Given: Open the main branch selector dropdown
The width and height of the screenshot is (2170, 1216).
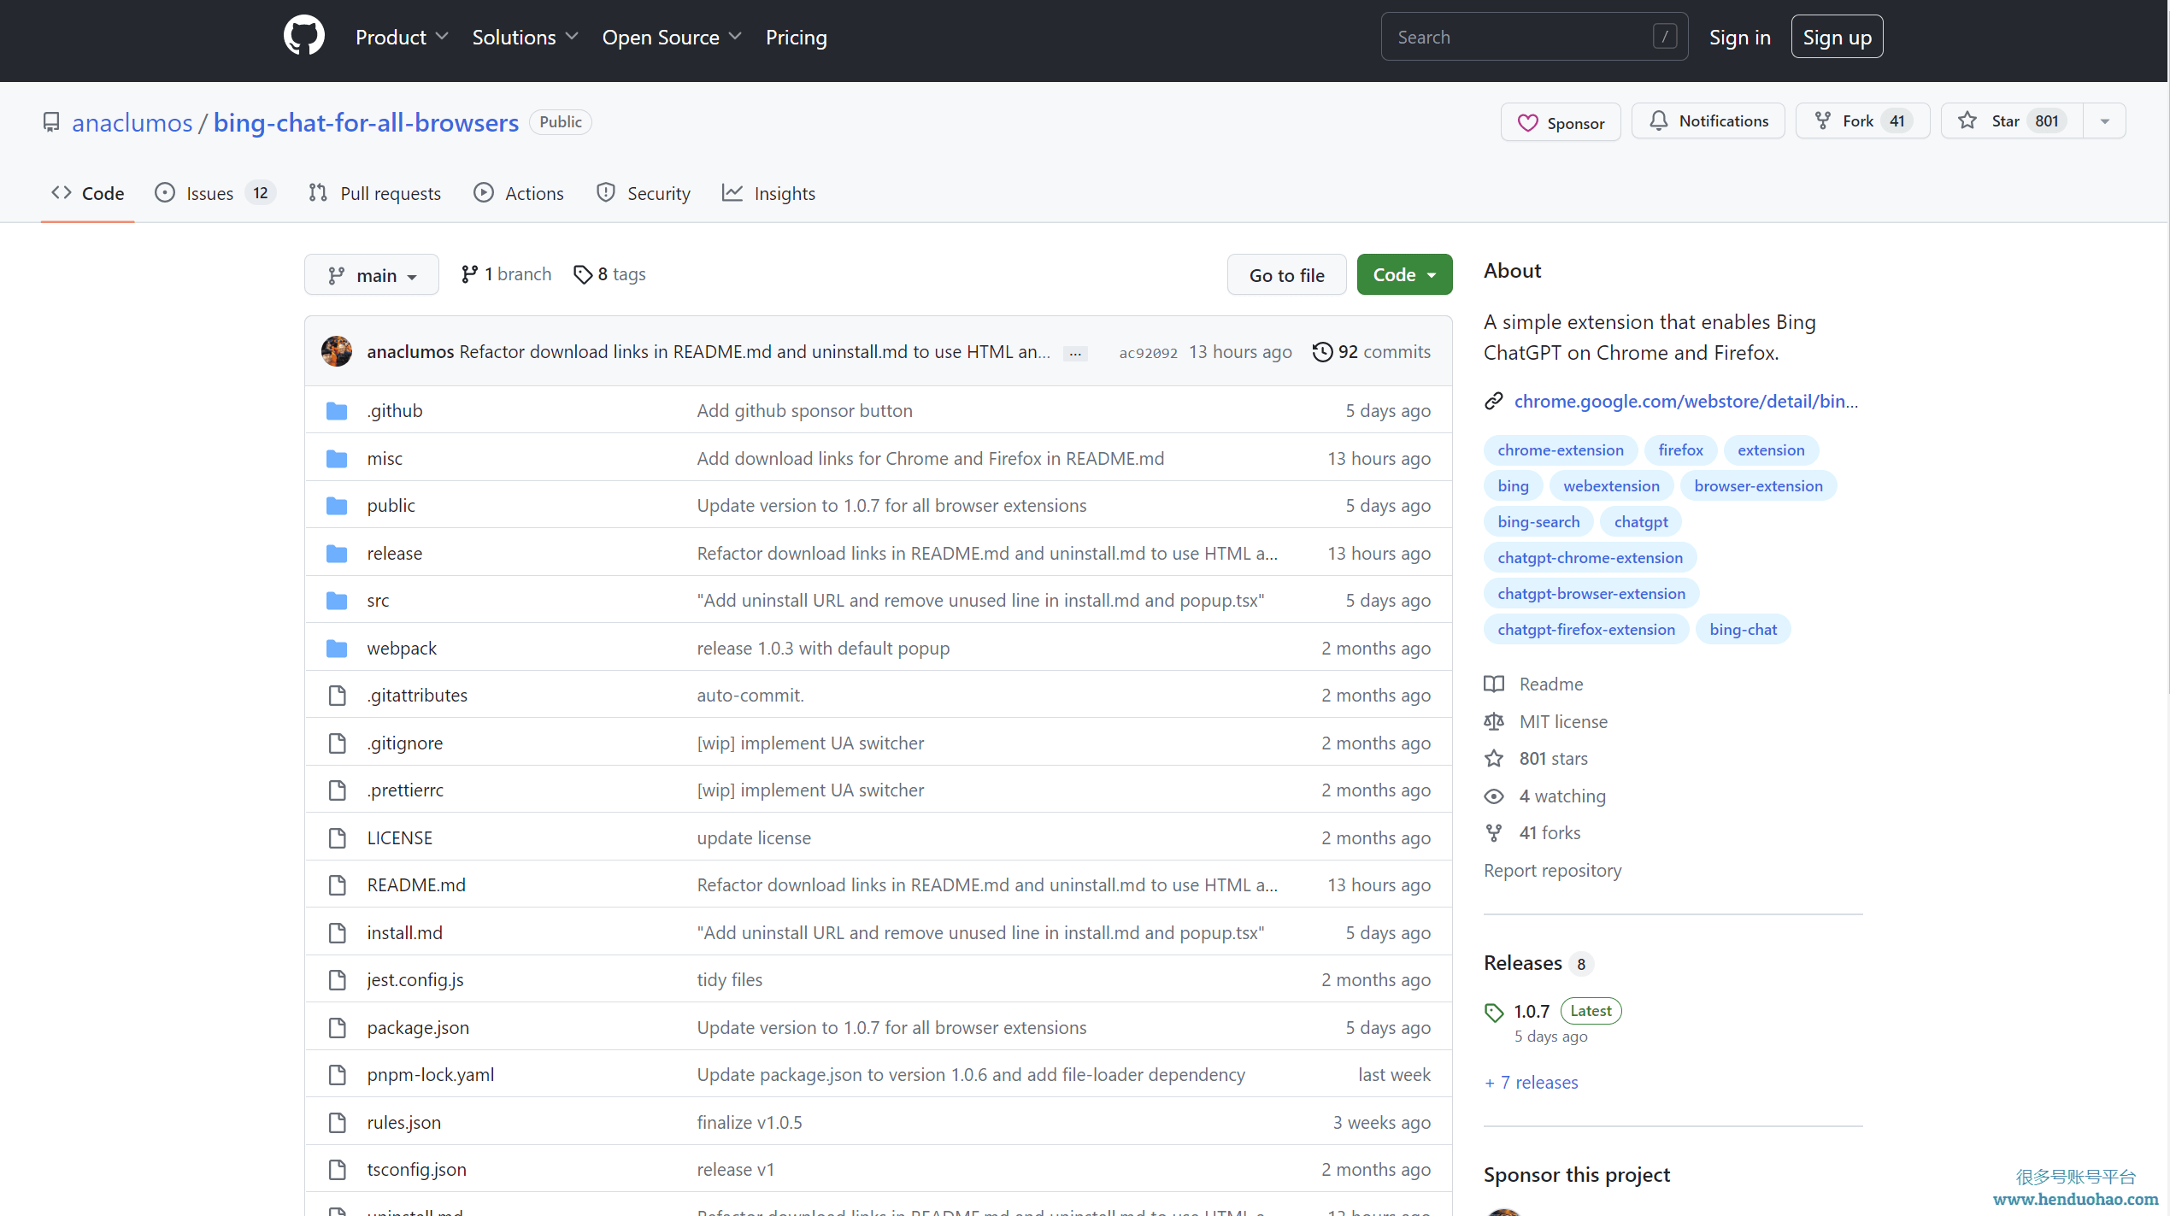Looking at the screenshot, I should 372,275.
